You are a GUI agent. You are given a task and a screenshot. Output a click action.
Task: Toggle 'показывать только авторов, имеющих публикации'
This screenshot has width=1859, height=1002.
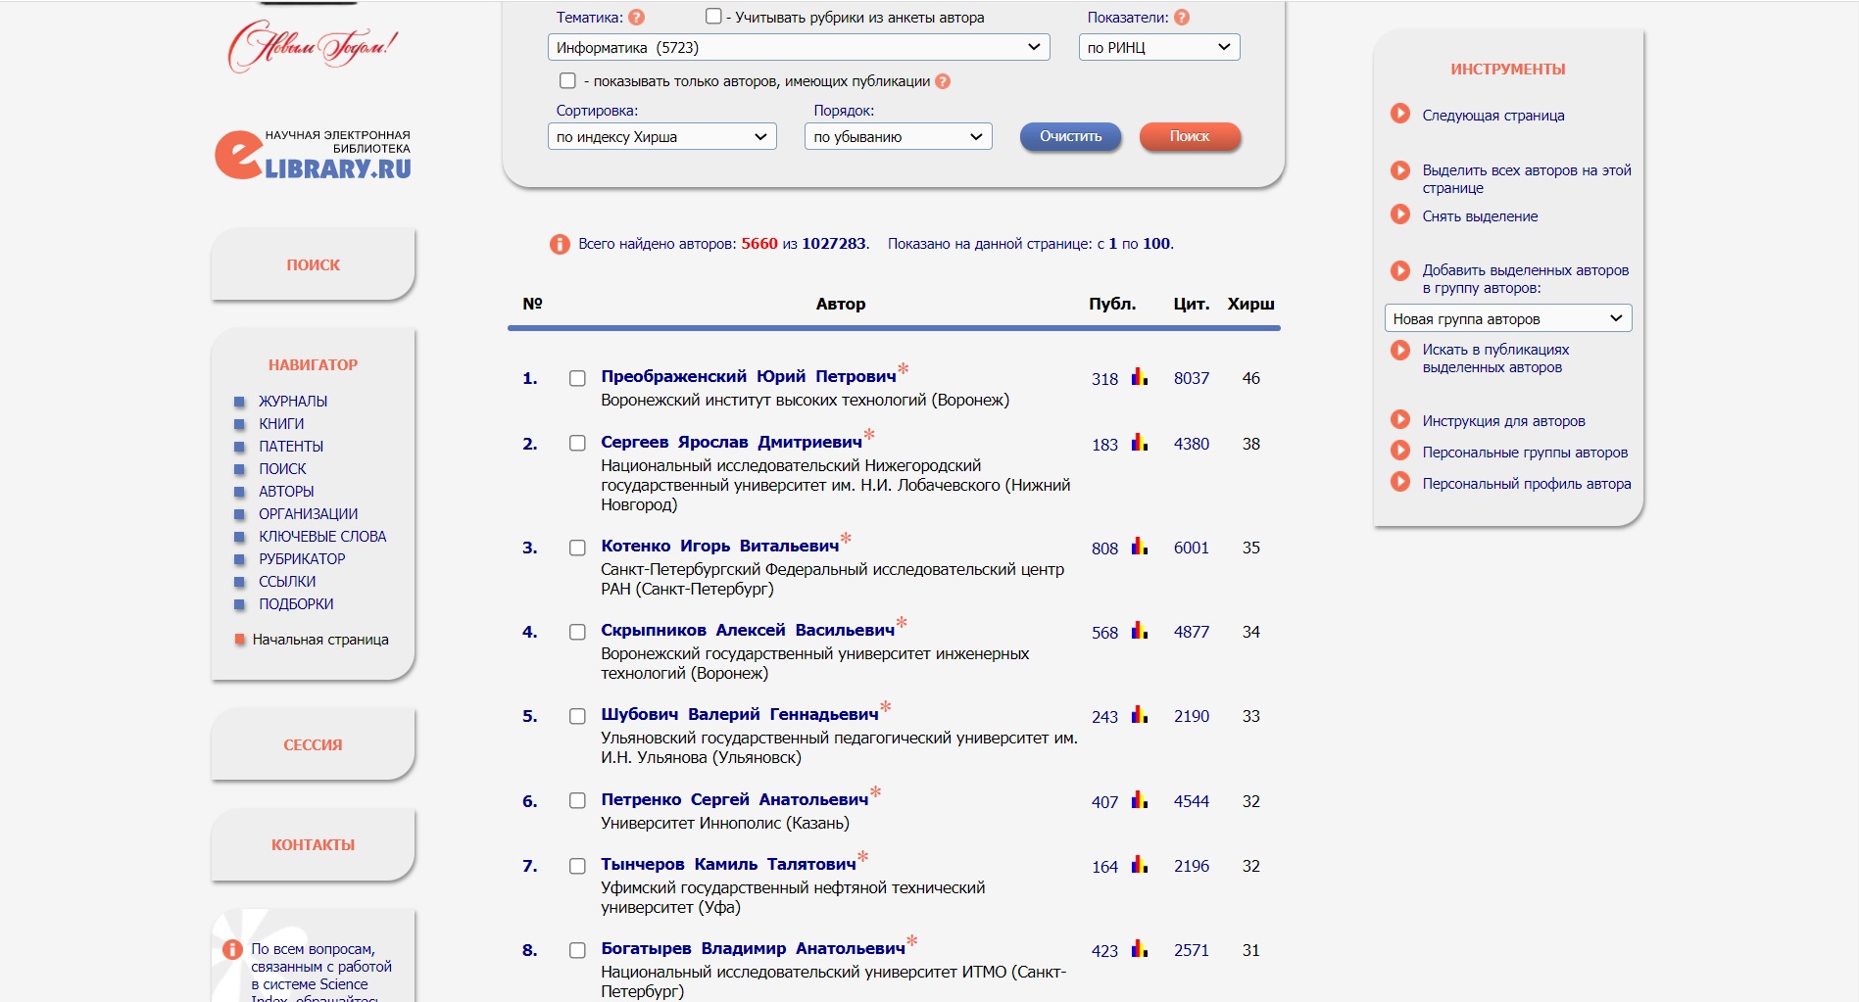[x=567, y=80]
